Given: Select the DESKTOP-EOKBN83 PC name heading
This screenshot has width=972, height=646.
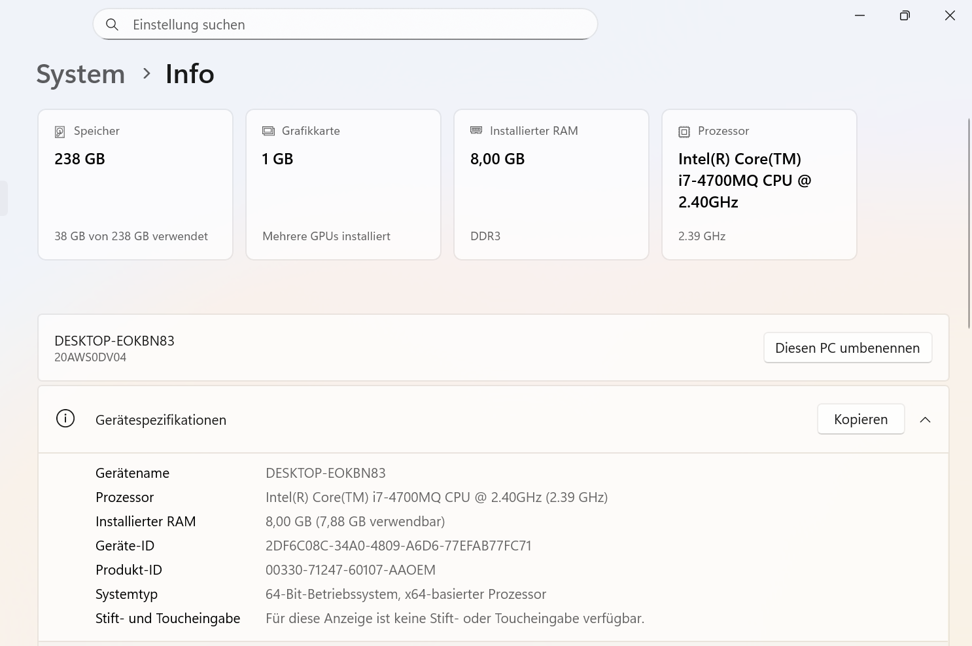Looking at the screenshot, I should (x=114, y=341).
